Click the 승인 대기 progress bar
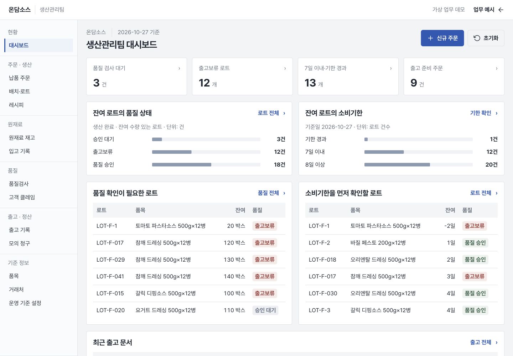This screenshot has height=356, width=513. 206,140
